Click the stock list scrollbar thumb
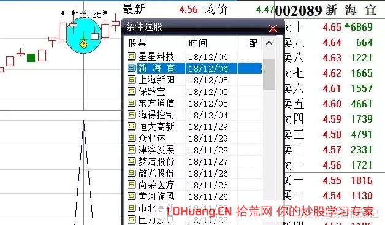Image resolution: width=385 pixels, height=225 pixels. click(269, 74)
